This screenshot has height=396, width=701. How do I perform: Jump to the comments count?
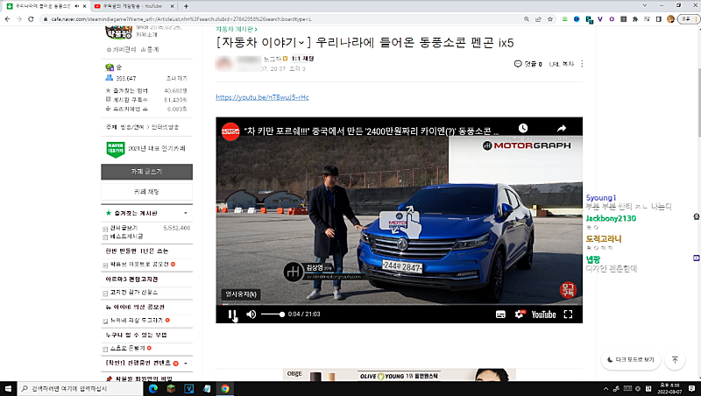point(528,64)
